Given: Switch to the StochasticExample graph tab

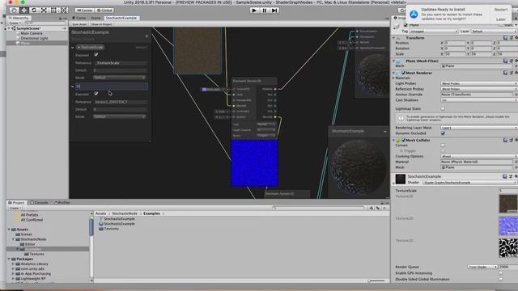Looking at the screenshot, I should pos(121,18).
